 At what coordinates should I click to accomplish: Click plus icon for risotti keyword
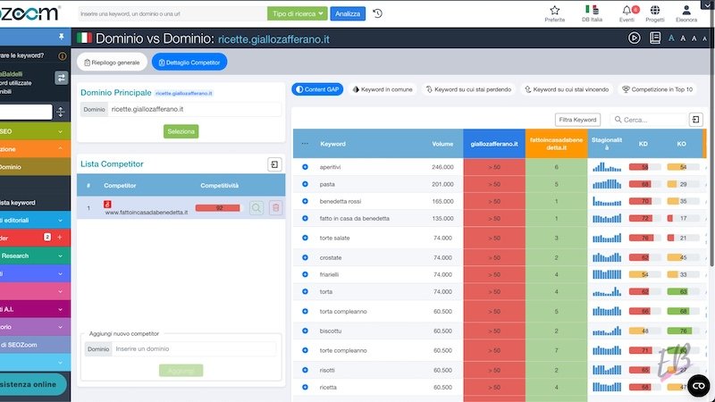pyautogui.click(x=305, y=370)
